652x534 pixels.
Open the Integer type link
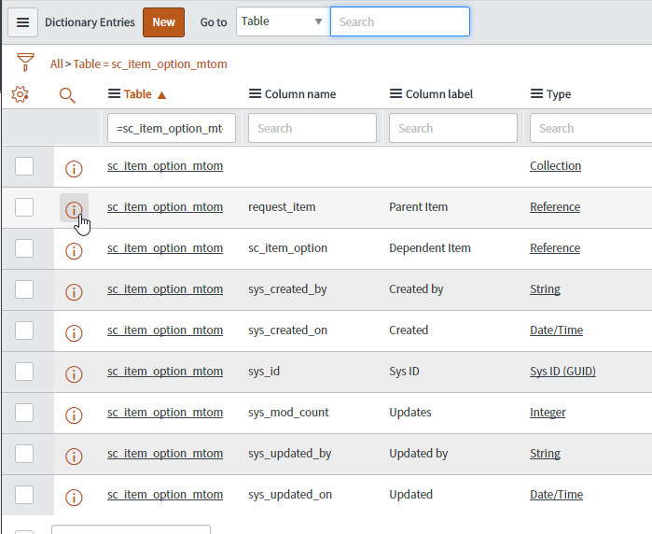click(548, 413)
